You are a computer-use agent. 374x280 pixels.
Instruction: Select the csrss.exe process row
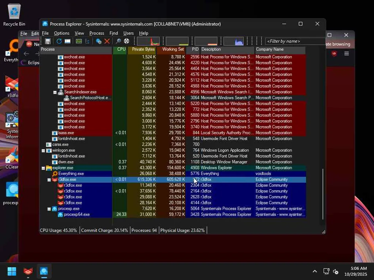(x=173, y=144)
